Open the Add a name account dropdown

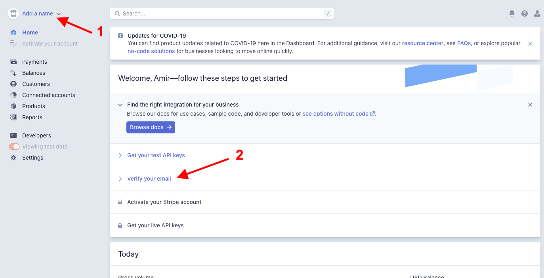coord(42,13)
